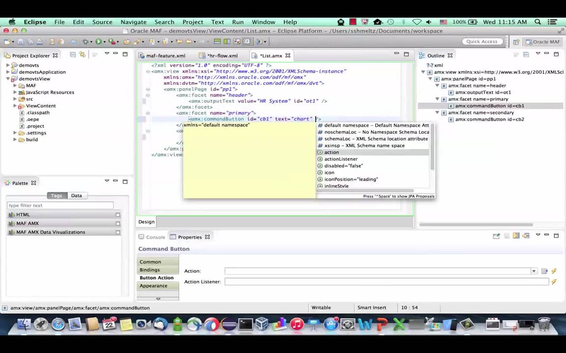Open Safari from the Dock
Image resolution: width=566 pixels, height=353 pixels.
58,324
